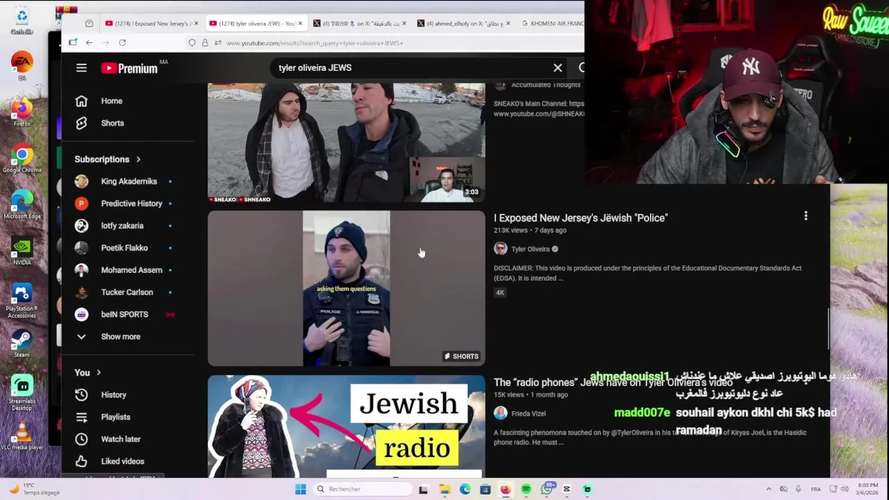Go to YouTube Premium home via logo

[x=130, y=68]
